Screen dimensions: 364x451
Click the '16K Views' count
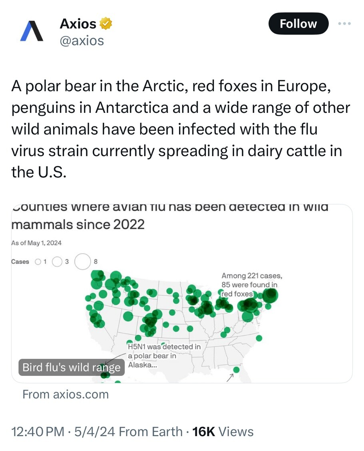[x=223, y=432]
